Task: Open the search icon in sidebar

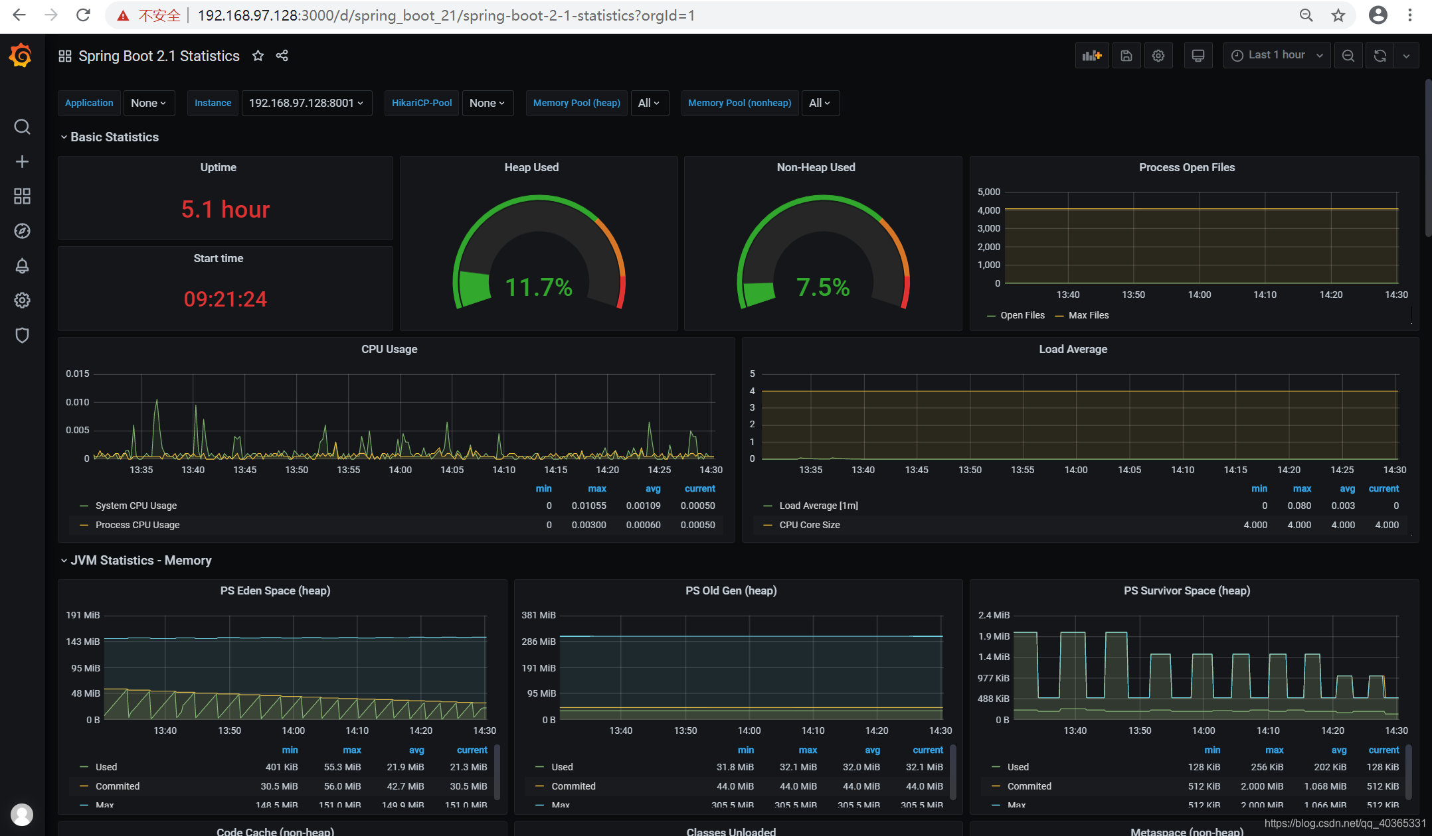Action: click(x=22, y=127)
